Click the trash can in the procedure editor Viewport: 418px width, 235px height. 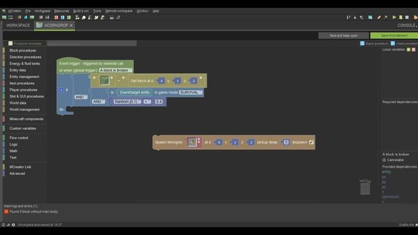tap(365, 187)
